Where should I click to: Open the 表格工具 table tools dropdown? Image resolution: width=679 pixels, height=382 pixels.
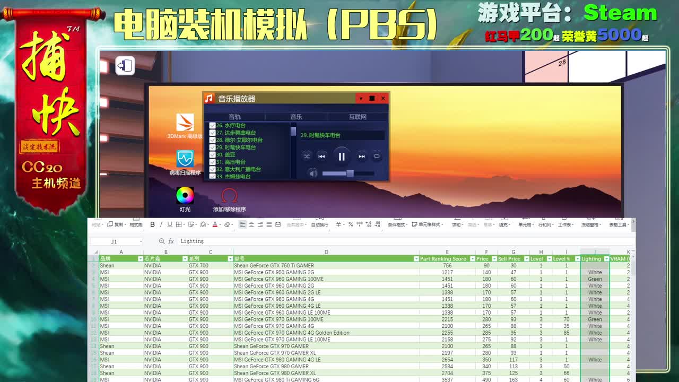tap(619, 224)
